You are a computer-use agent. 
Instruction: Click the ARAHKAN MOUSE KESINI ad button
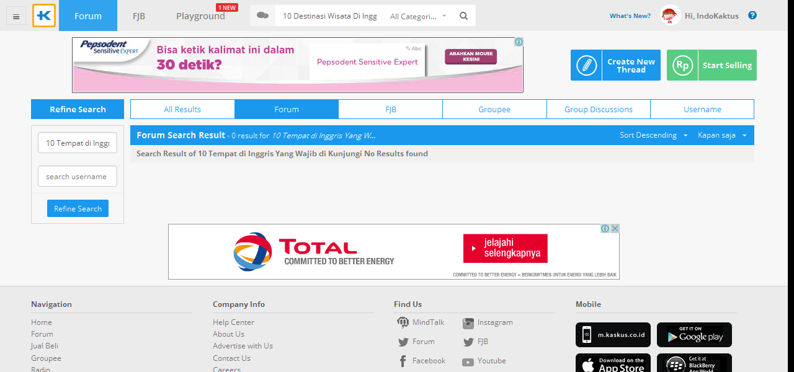(x=471, y=56)
